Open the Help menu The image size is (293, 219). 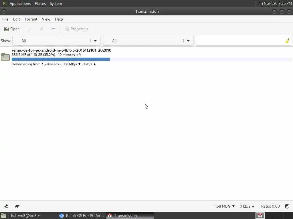(x=59, y=19)
